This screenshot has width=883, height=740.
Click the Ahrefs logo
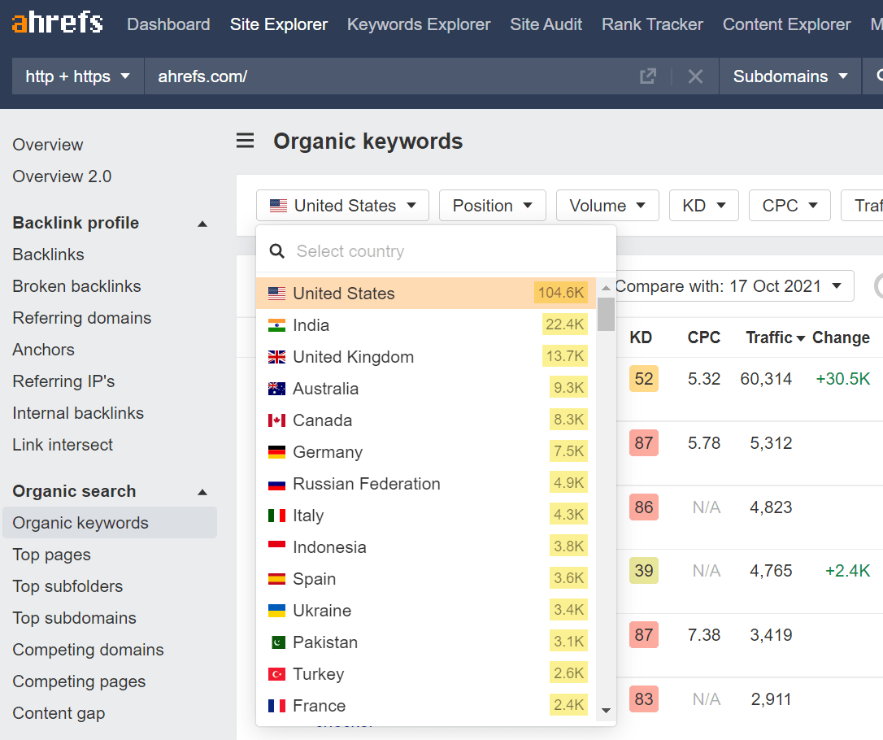(x=57, y=24)
